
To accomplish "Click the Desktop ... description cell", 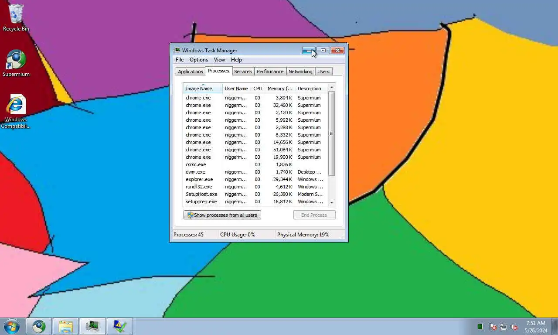I will pos(310,172).
